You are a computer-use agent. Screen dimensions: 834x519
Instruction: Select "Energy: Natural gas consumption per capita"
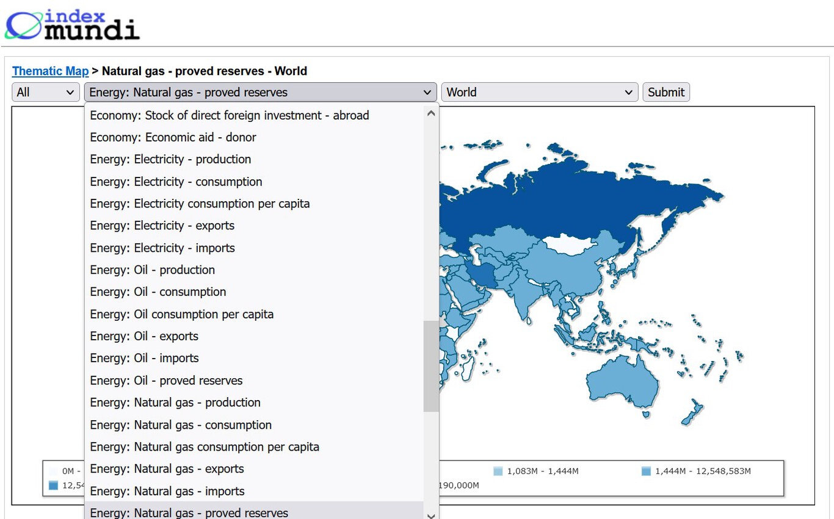(205, 446)
